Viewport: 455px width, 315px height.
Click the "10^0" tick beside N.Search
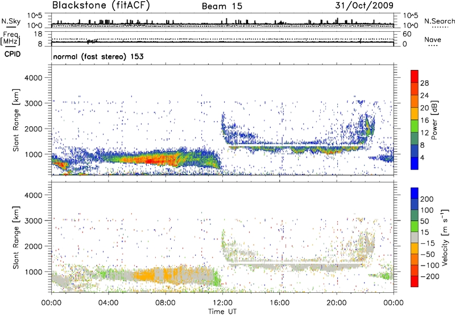pyautogui.click(x=411, y=26)
